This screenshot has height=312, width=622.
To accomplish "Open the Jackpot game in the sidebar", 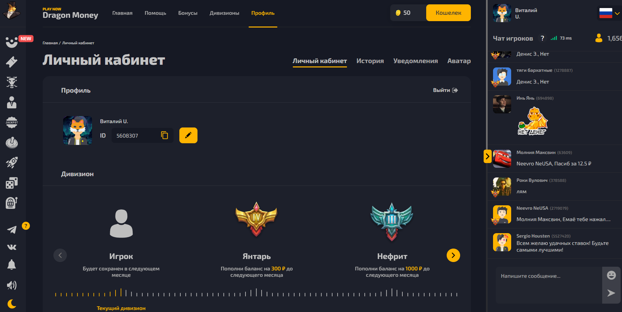I will pyautogui.click(x=12, y=122).
